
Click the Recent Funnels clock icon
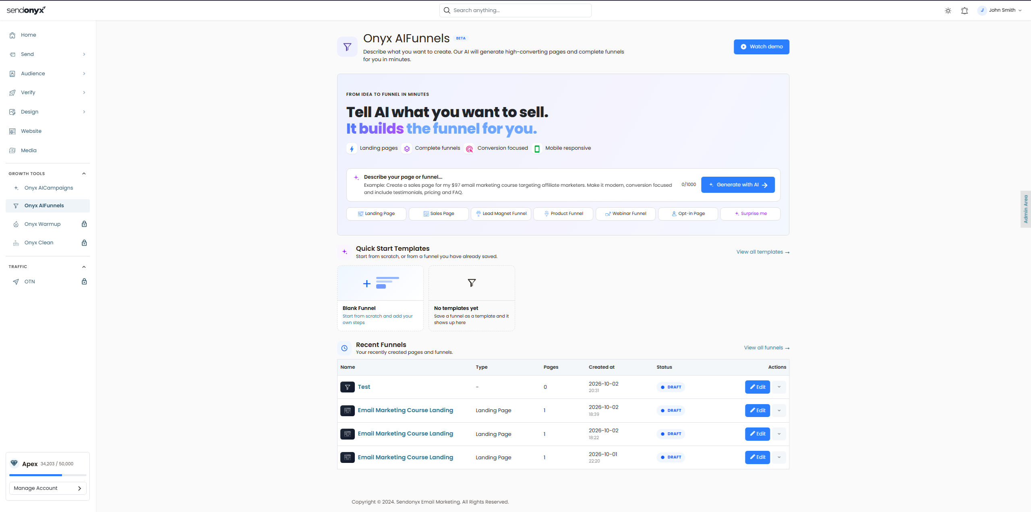(x=344, y=348)
